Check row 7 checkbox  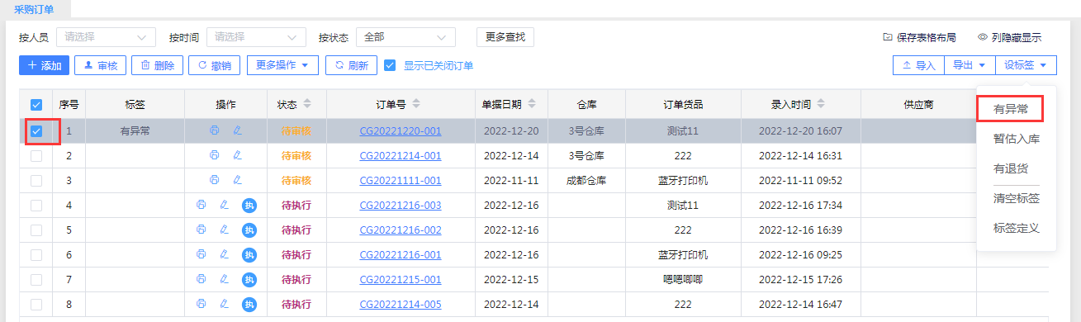coord(36,279)
